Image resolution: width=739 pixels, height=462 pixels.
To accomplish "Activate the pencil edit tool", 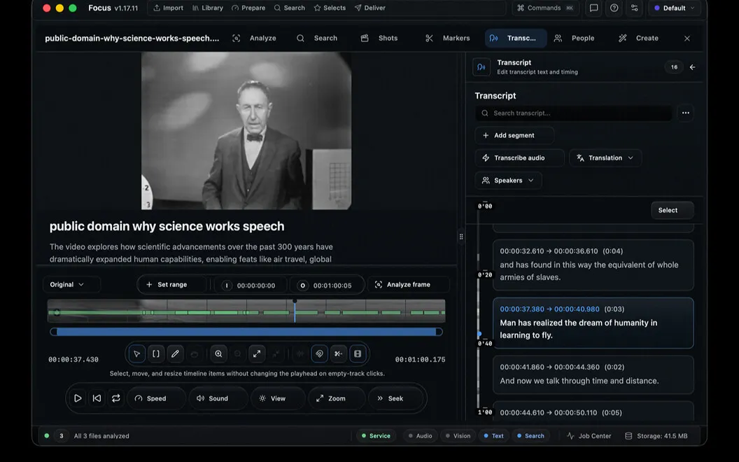I will coord(175,353).
